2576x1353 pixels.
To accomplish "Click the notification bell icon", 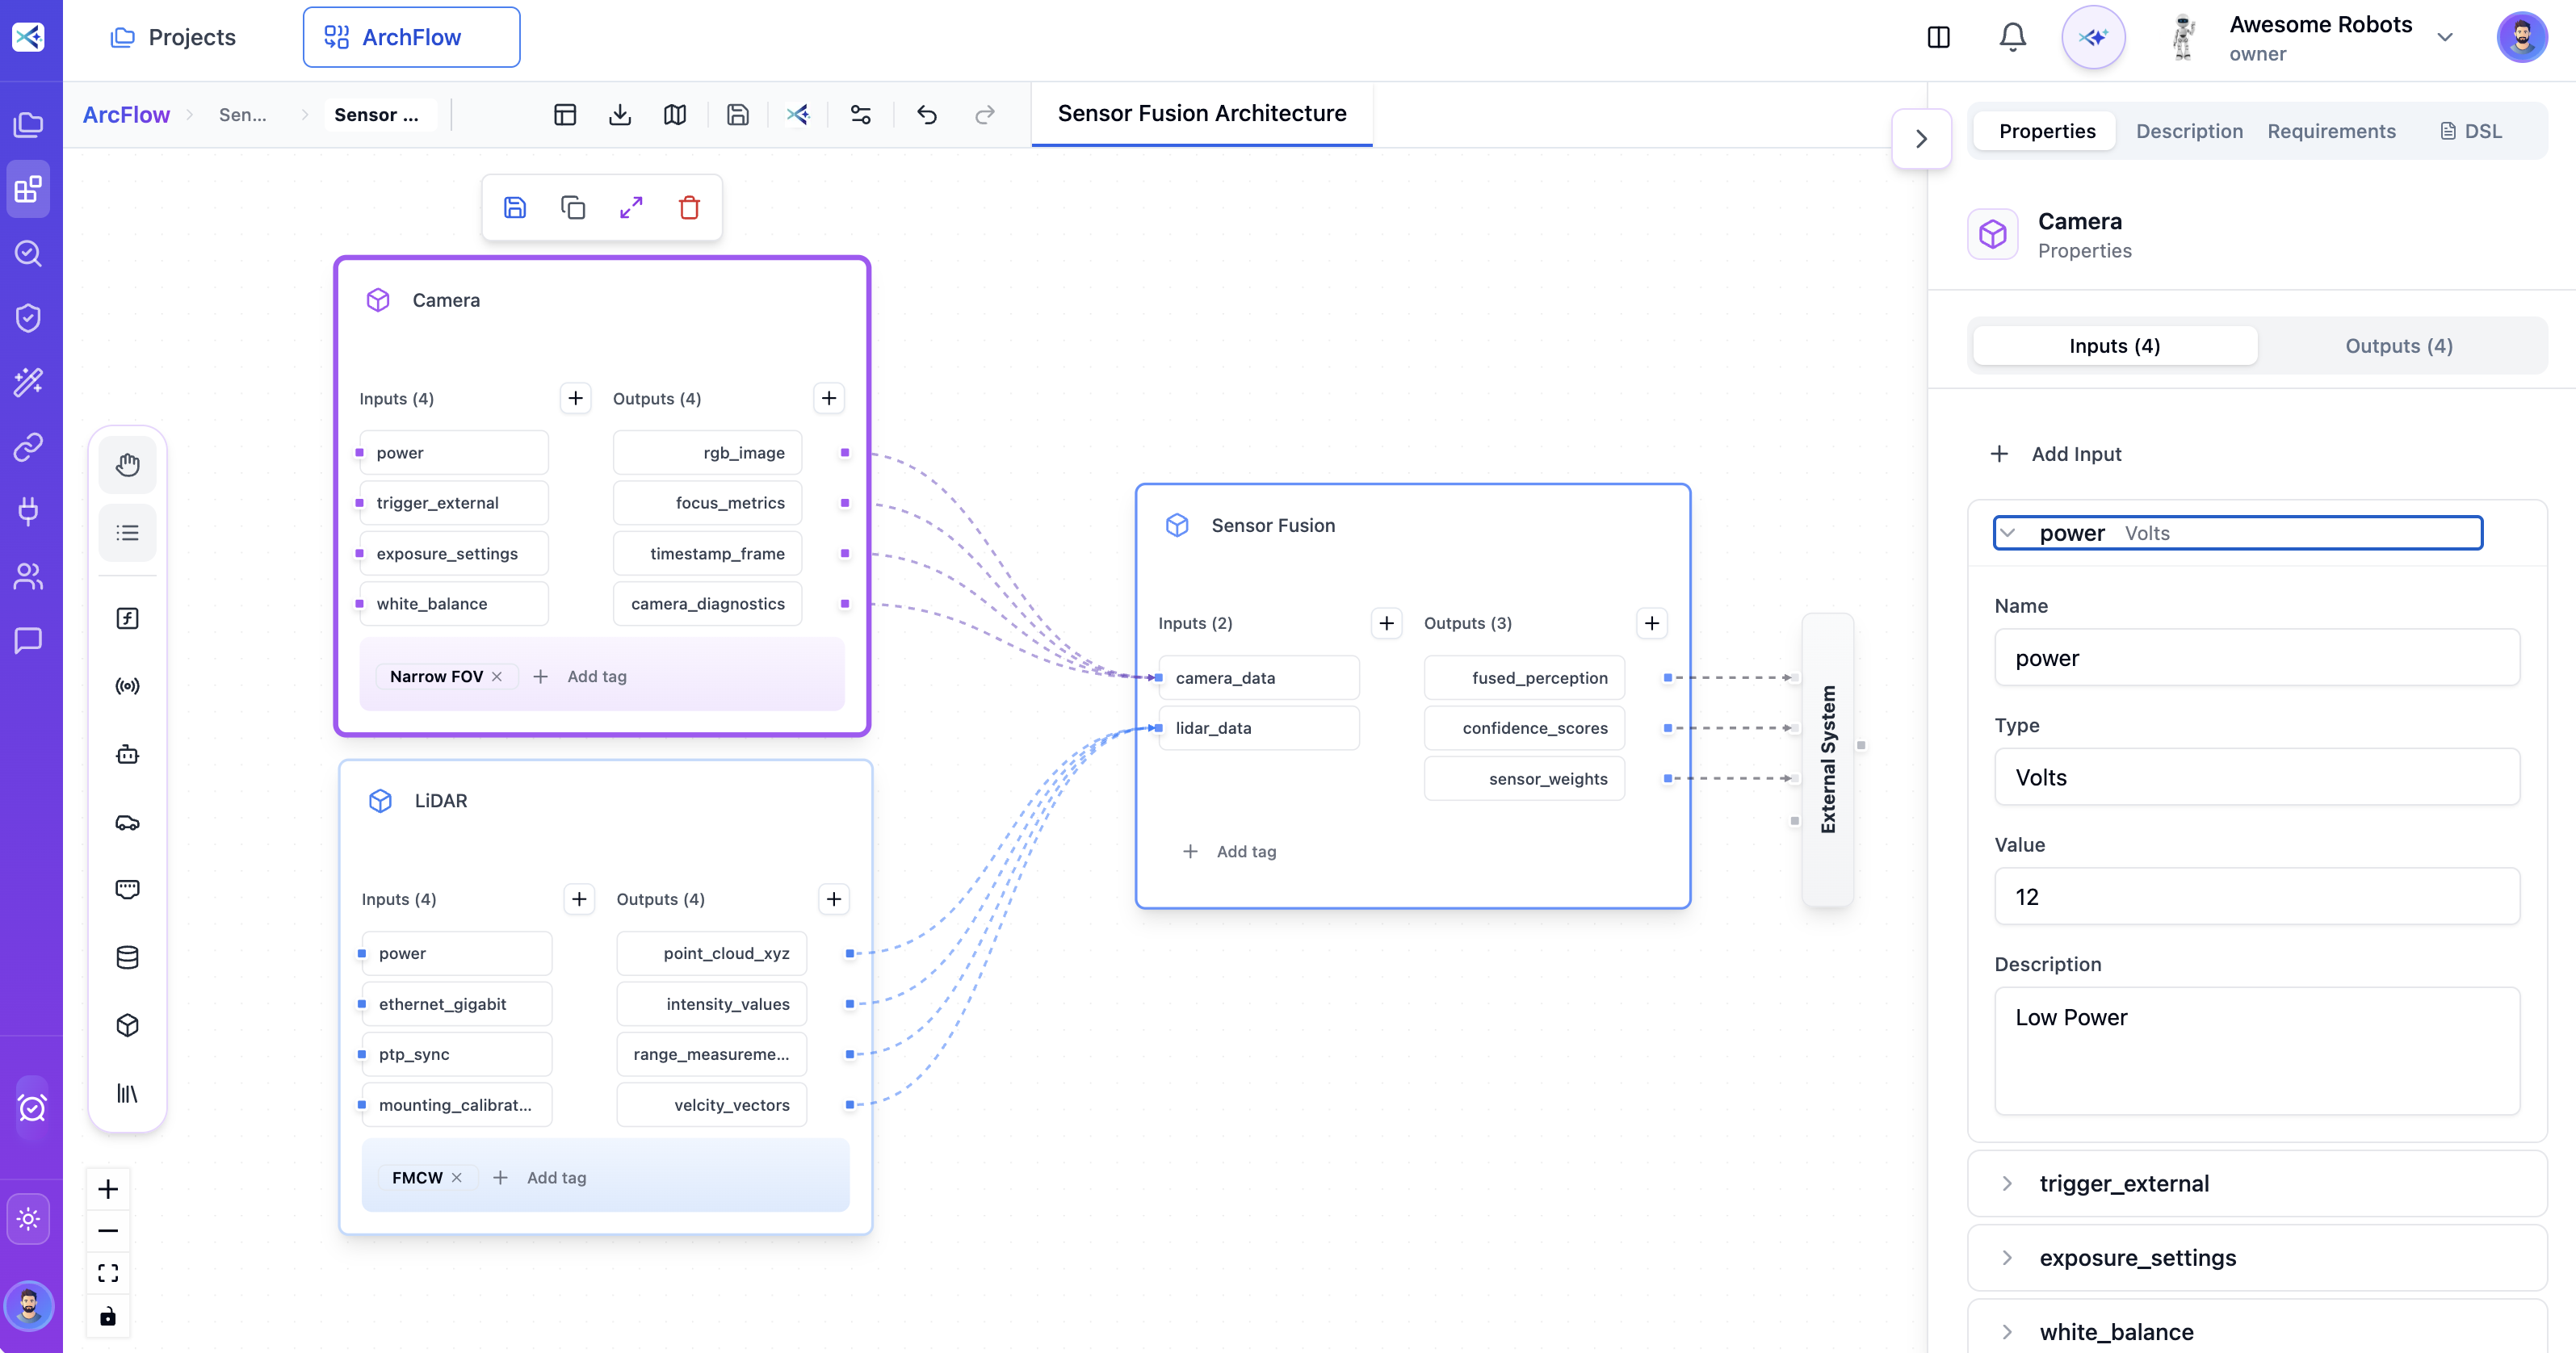I will point(2012,36).
